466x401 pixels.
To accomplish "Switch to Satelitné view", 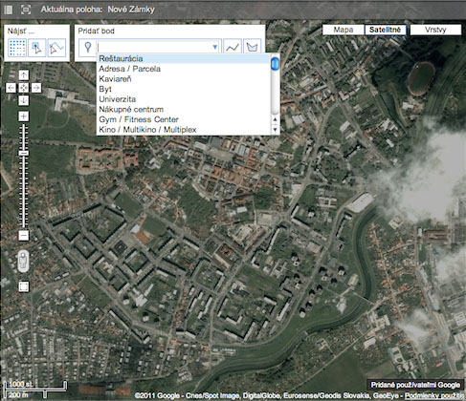I will [385, 30].
